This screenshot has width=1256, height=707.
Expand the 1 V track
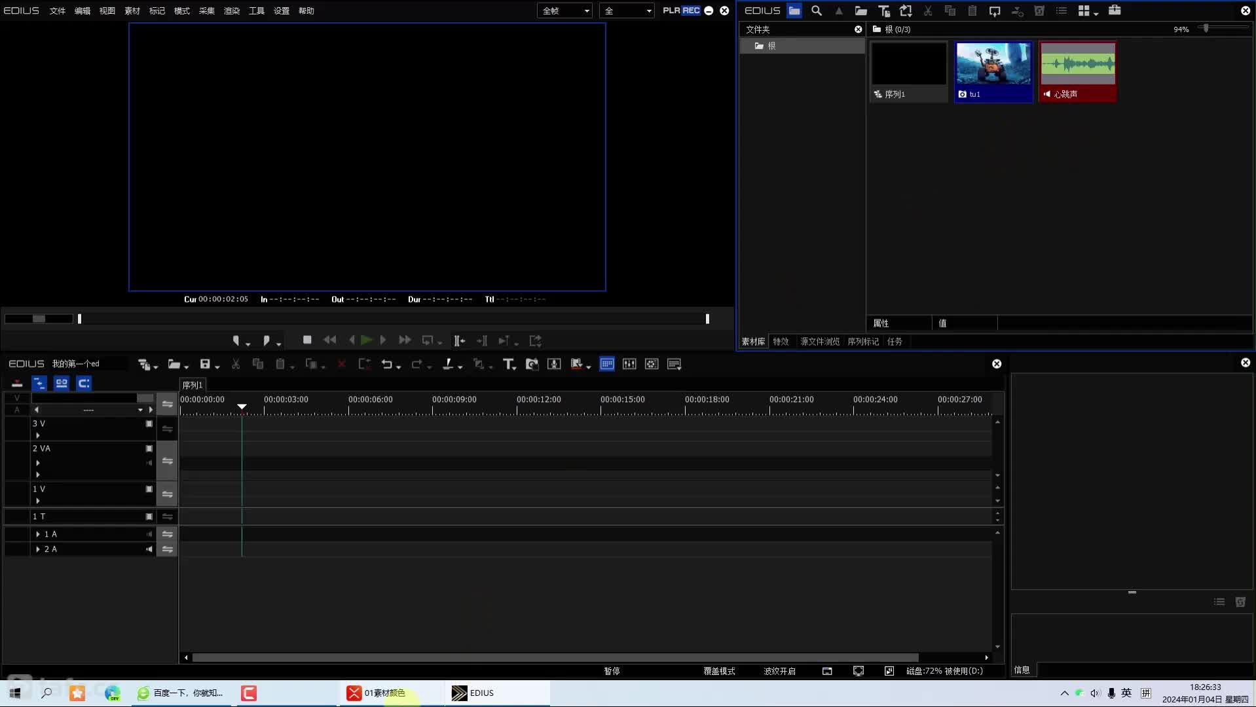[x=38, y=501]
